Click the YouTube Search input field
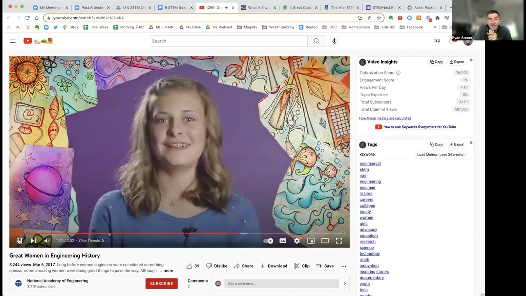The height and width of the screenshot is (296, 526). (x=228, y=41)
